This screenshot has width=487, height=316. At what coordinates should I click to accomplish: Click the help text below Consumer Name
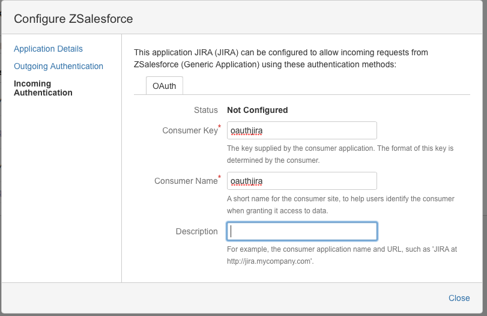(340, 204)
